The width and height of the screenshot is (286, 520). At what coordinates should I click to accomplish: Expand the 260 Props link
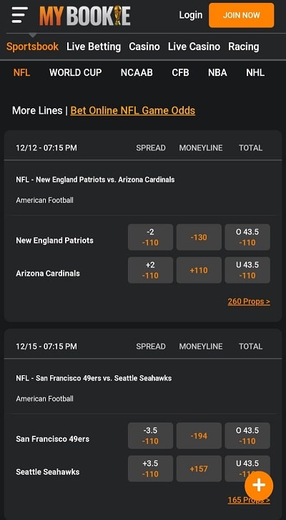pyautogui.click(x=249, y=302)
